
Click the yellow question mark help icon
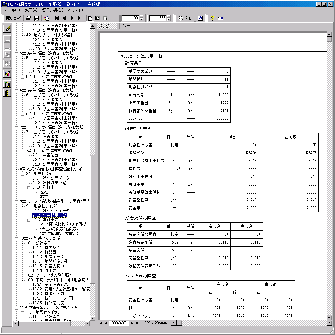(x=212, y=18)
